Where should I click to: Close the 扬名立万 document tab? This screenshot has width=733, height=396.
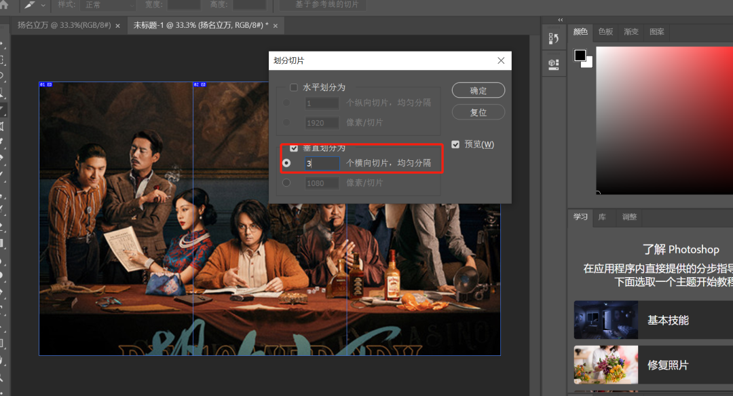pos(117,26)
